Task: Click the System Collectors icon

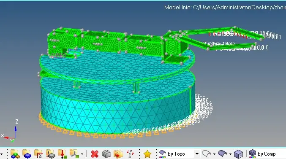Action: [74, 154]
